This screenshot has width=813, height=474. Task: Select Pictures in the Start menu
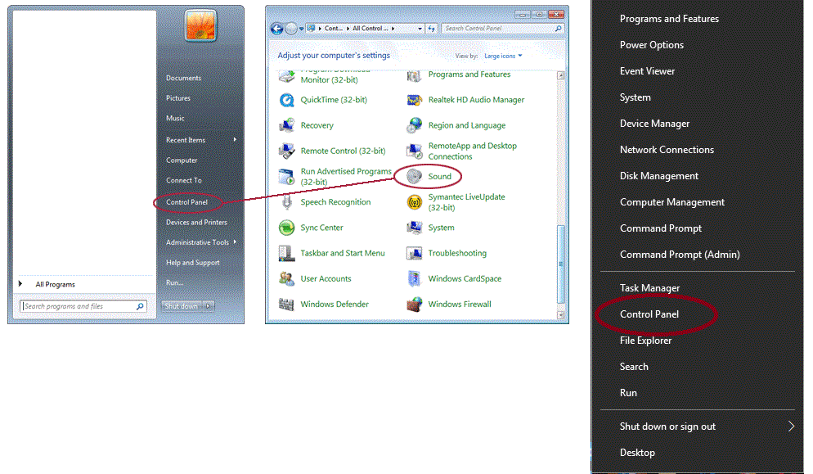[x=178, y=98]
